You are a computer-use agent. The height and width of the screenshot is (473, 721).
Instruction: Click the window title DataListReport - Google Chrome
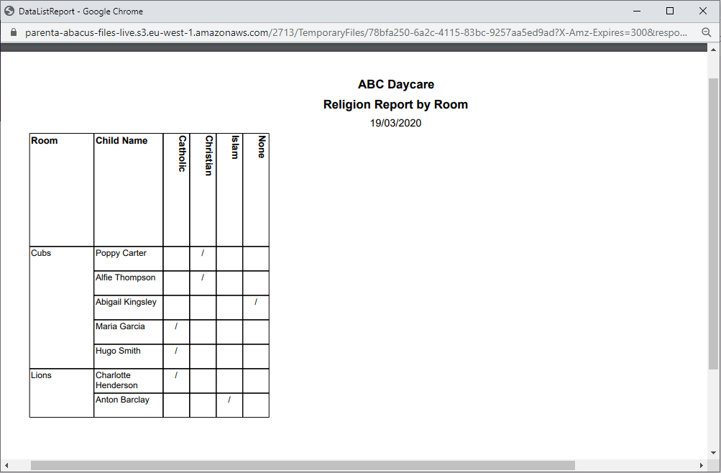[81, 12]
